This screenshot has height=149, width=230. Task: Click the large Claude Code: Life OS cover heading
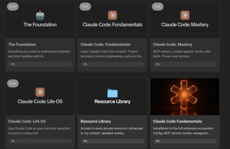pos(40,102)
